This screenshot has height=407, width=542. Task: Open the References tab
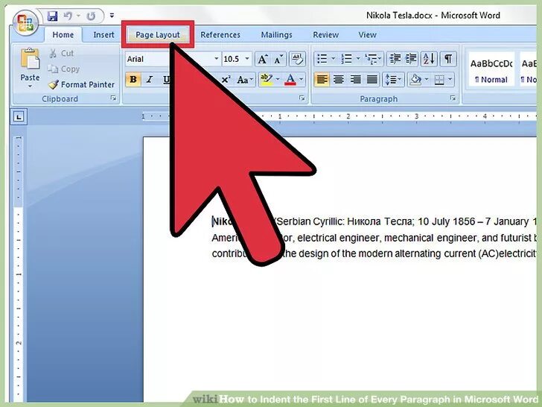pos(220,34)
